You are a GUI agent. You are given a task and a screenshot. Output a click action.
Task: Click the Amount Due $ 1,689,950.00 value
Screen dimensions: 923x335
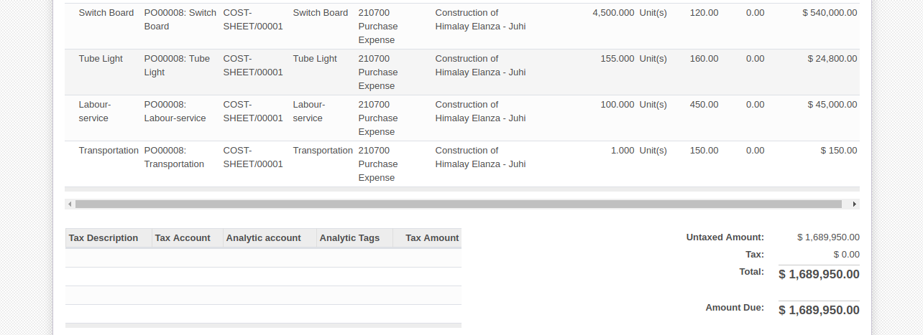(819, 310)
